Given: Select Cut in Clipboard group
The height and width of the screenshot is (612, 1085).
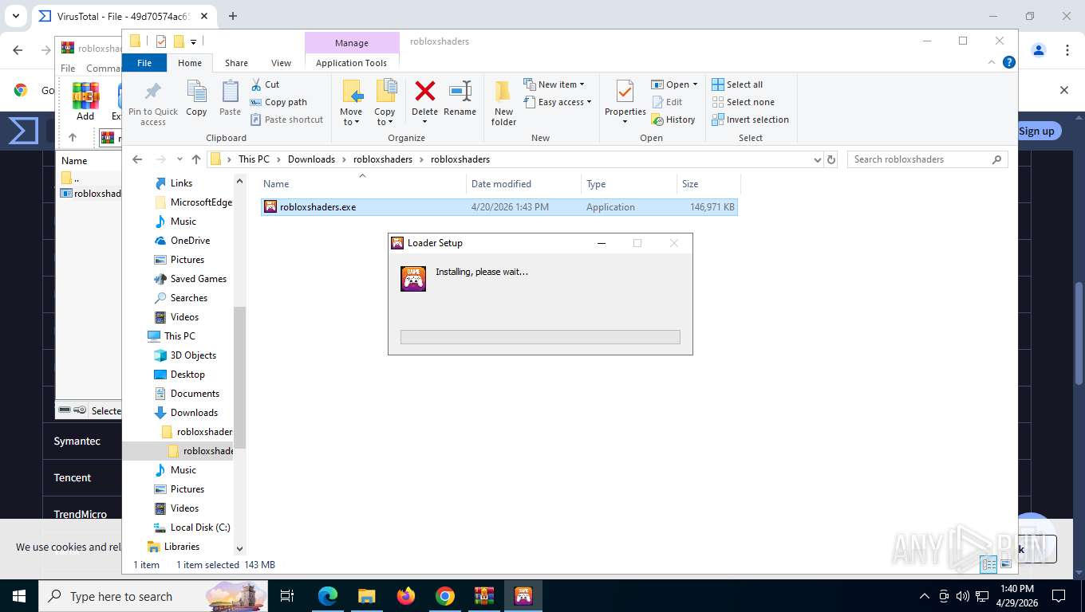Looking at the screenshot, I should click(265, 84).
